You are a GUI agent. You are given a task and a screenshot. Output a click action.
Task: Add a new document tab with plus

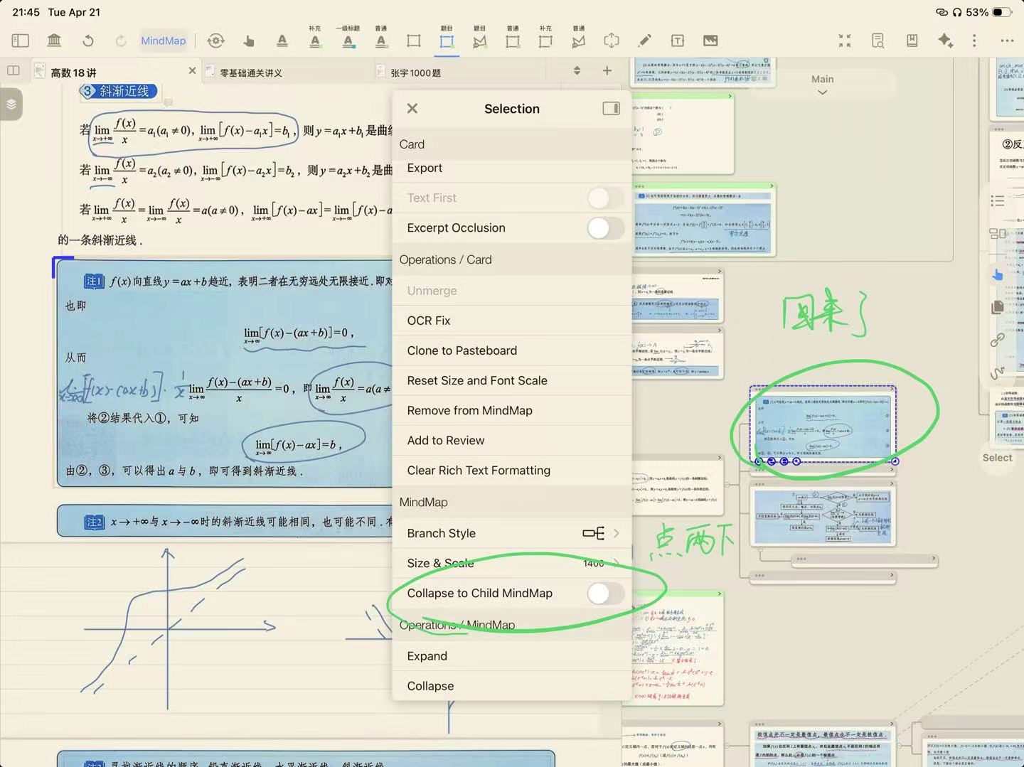pyautogui.click(x=607, y=70)
